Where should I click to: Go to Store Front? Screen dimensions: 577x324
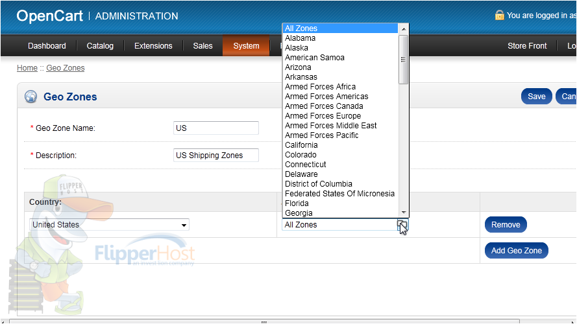pyautogui.click(x=527, y=46)
